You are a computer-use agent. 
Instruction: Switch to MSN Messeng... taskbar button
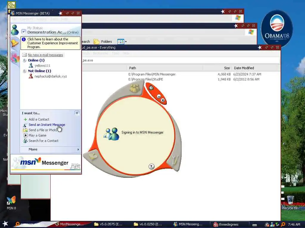pos(188,224)
